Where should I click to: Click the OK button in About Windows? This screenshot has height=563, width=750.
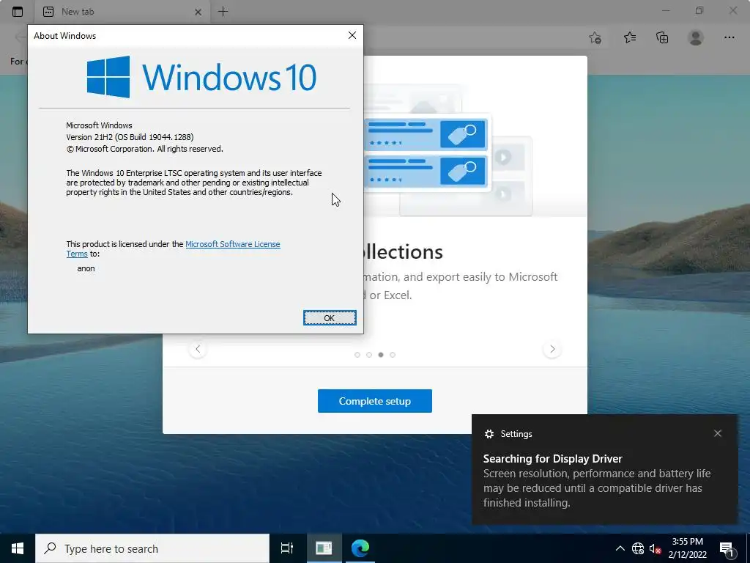point(330,318)
